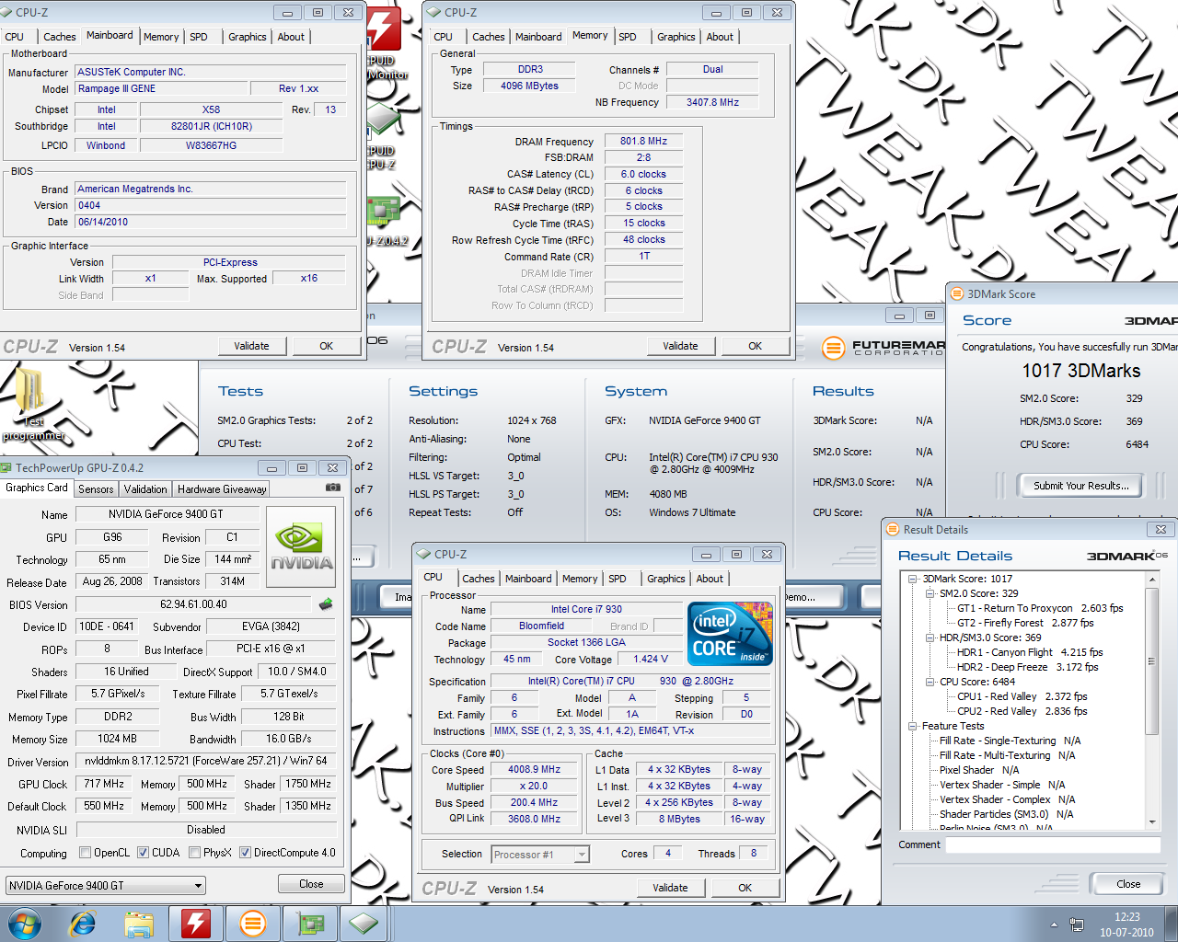Image resolution: width=1178 pixels, height=942 pixels.
Task: Select Fill Rate - Multi-Texturing row
Action: pyautogui.click(x=1007, y=755)
